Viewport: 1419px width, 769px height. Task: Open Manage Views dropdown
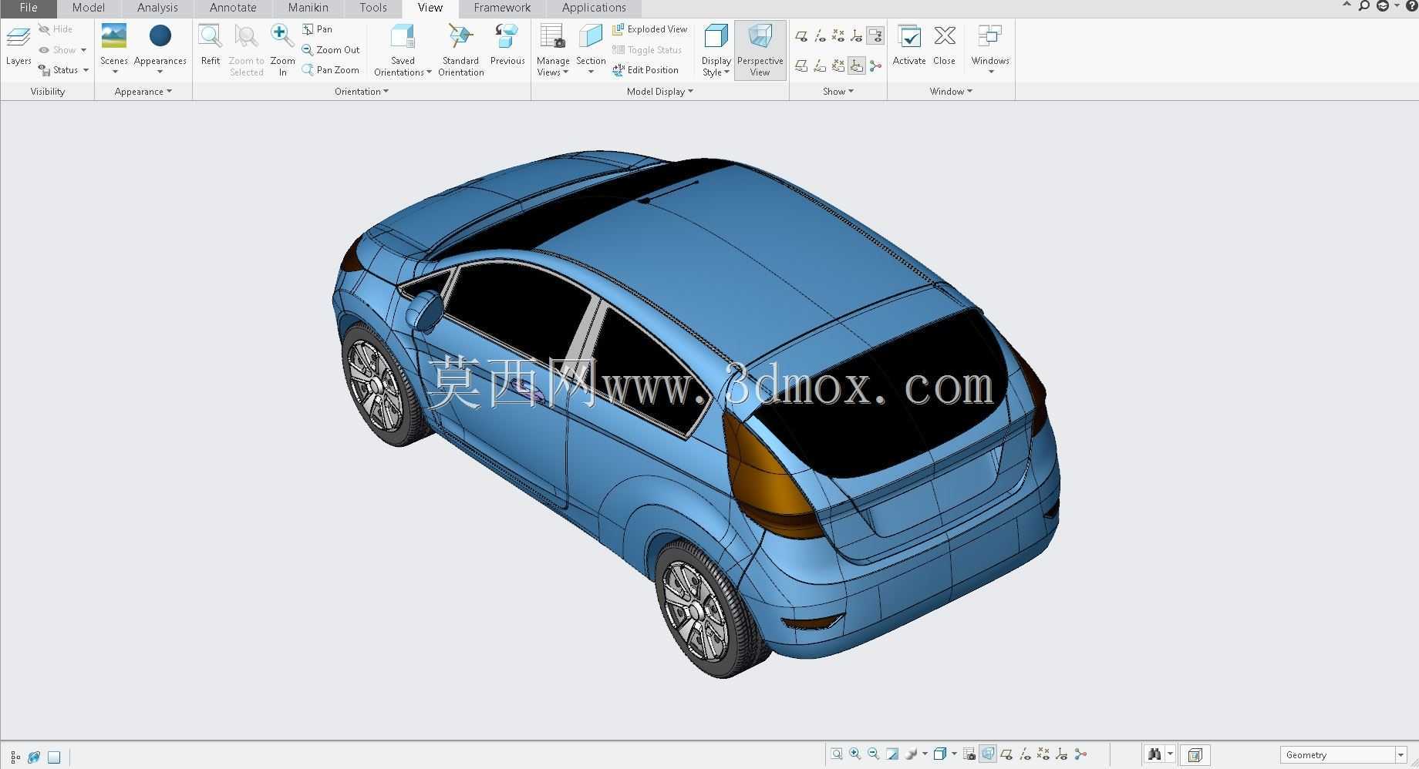(553, 49)
